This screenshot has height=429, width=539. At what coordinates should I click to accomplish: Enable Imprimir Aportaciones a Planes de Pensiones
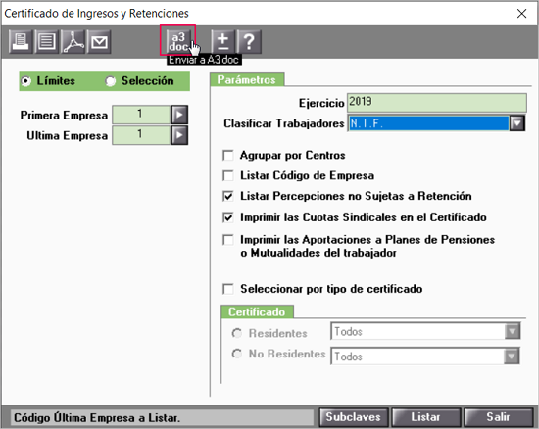pyautogui.click(x=228, y=239)
